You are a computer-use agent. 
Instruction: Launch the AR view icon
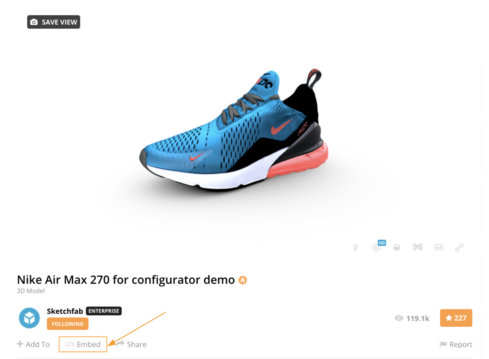coord(418,247)
